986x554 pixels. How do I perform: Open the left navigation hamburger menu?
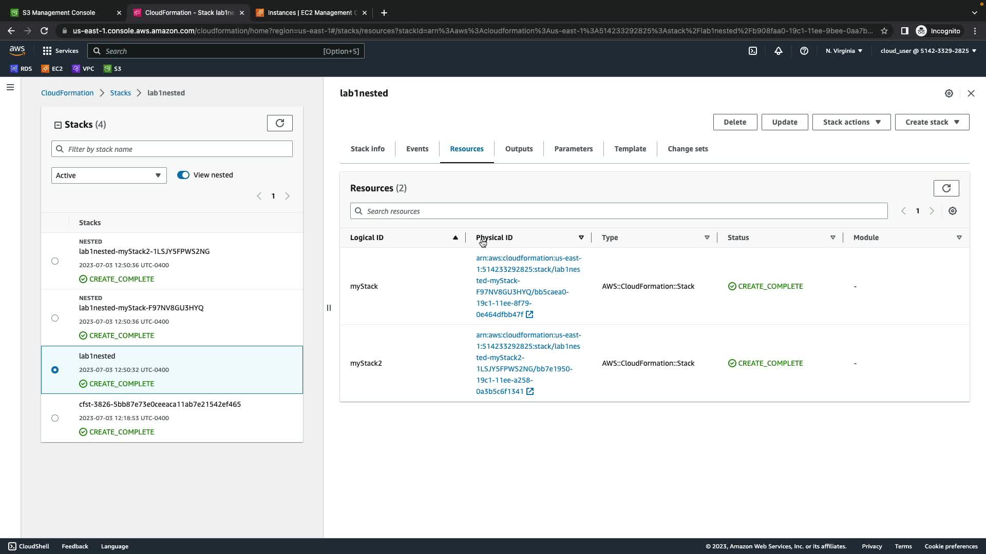10,87
